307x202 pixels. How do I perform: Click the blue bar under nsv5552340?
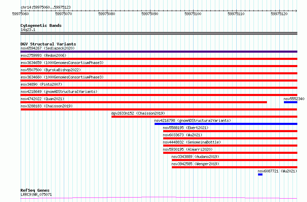pyautogui.click(x=290, y=102)
